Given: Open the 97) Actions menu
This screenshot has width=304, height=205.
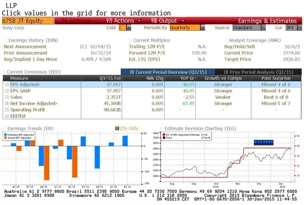Looking at the screenshot, I should click(120, 21).
